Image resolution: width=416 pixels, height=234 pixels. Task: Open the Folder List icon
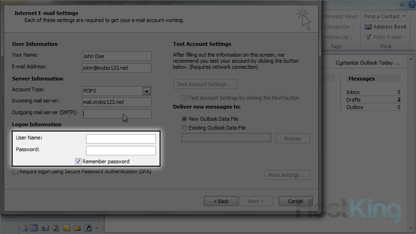tap(77, 228)
